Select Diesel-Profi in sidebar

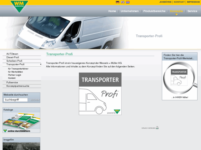22,58
